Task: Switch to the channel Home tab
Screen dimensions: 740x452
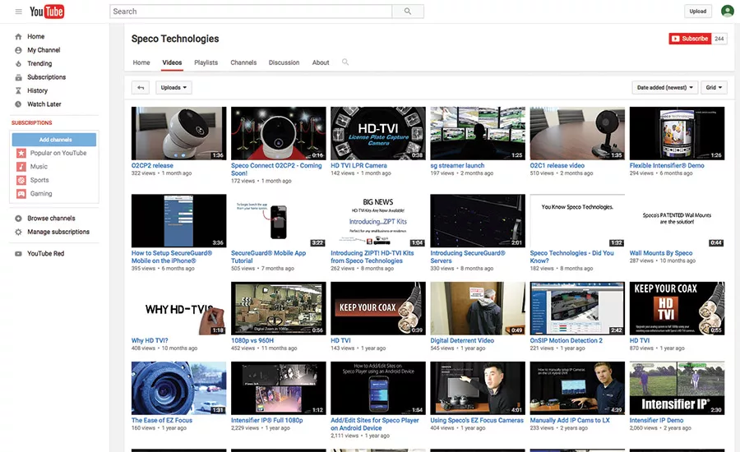Action: point(141,62)
